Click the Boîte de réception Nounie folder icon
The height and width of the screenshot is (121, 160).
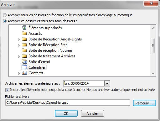click(x=24, y=50)
